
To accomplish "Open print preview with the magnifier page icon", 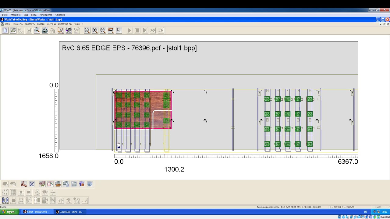I will [37, 30].
